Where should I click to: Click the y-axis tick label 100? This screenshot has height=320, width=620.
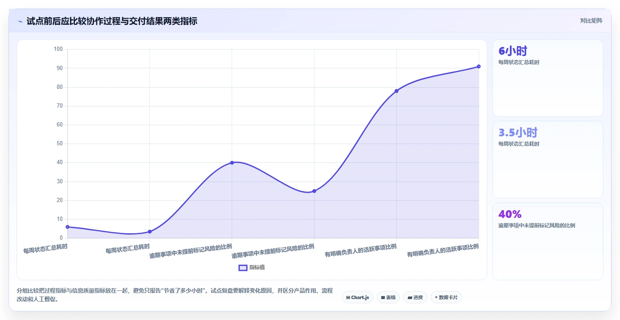click(58, 49)
